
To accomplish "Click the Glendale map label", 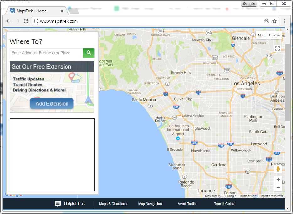I will [241, 38].
